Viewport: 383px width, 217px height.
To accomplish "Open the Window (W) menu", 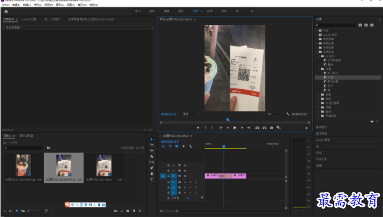I will 82,5.
